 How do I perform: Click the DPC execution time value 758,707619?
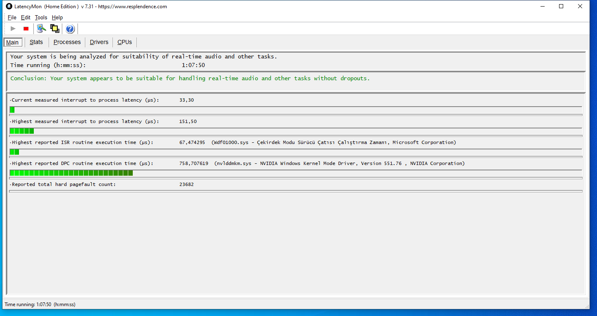(x=194, y=163)
